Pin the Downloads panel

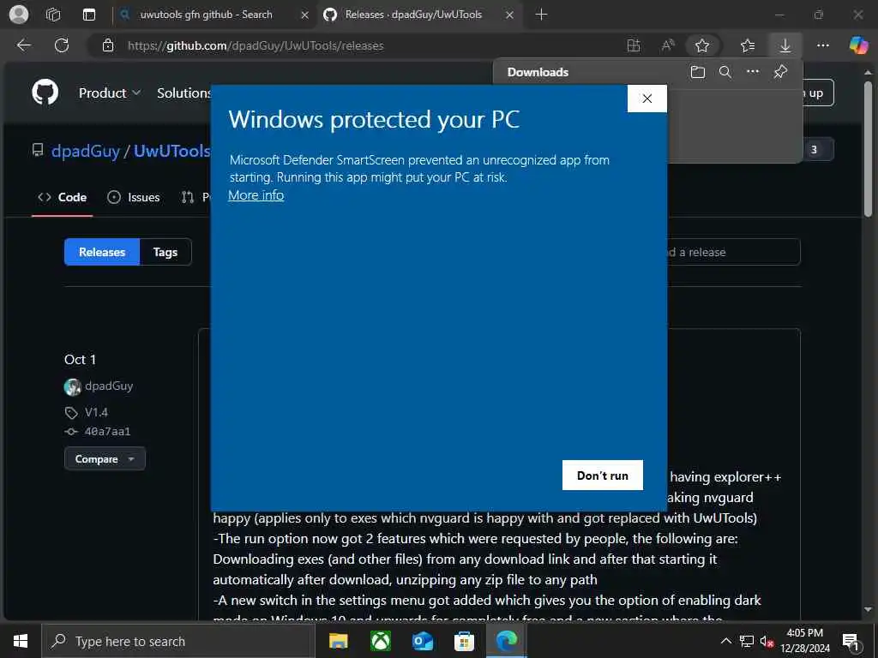coord(780,72)
